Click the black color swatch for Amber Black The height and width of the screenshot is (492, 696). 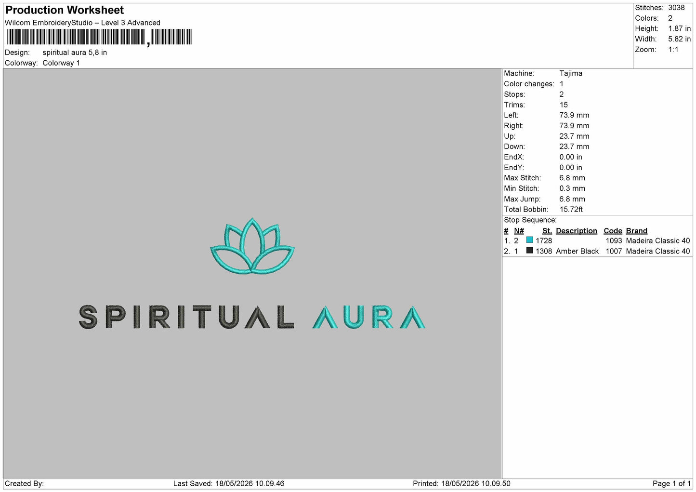(529, 251)
